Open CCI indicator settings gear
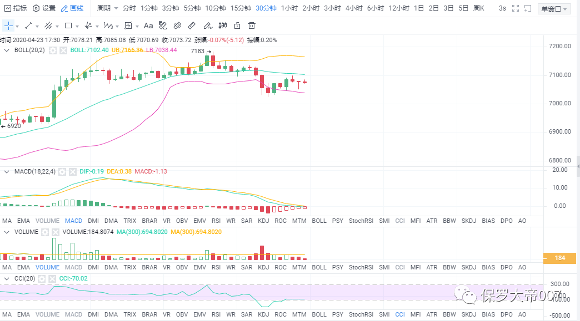Image resolution: width=580 pixels, height=321 pixels. coord(42,279)
